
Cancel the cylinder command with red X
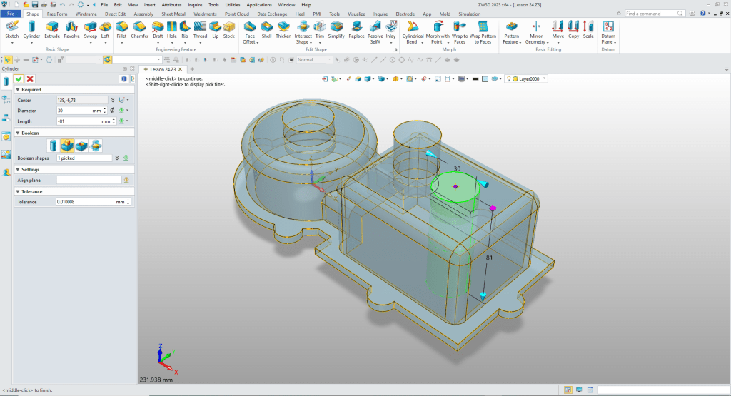(x=30, y=78)
